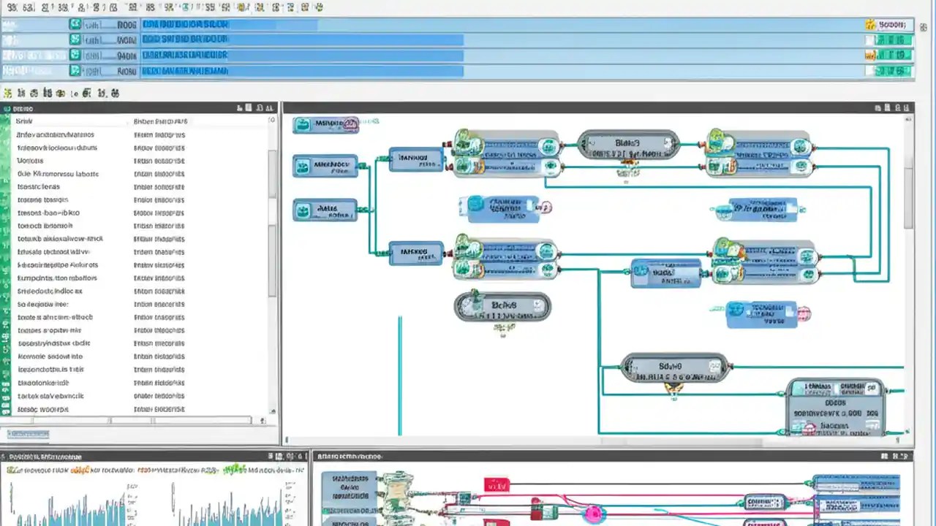Open the yellow notification icon at top right

870,24
